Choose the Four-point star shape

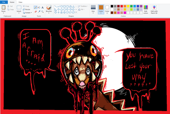coord(58,12)
